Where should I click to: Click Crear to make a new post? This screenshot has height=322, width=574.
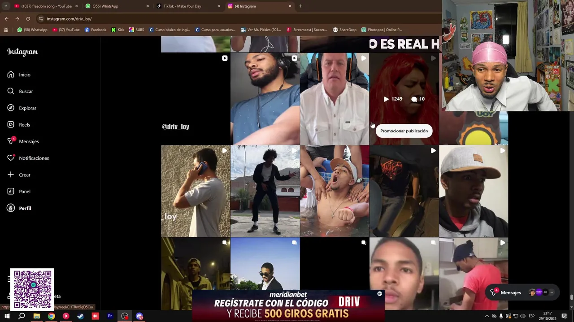point(19,175)
